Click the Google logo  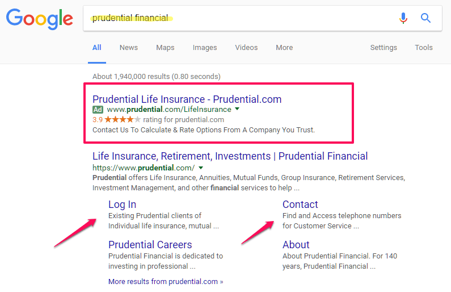tap(39, 19)
